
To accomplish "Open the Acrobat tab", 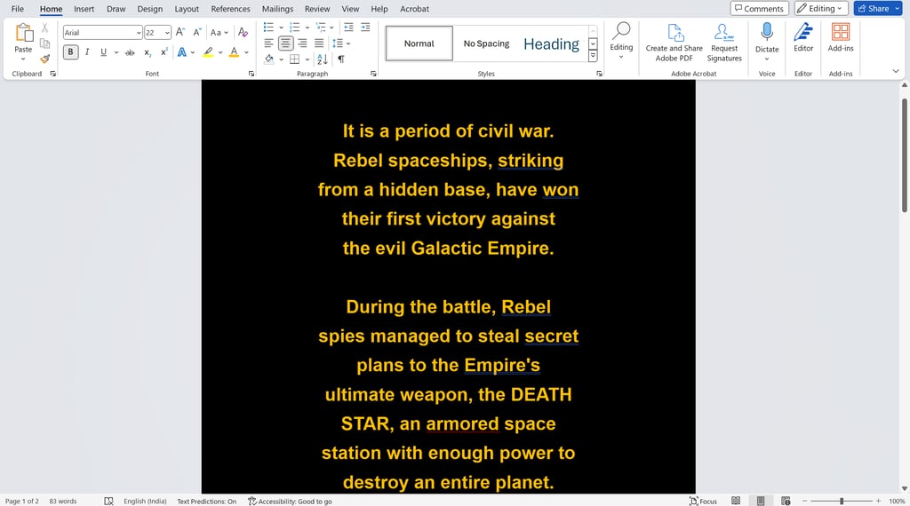I will tap(414, 9).
